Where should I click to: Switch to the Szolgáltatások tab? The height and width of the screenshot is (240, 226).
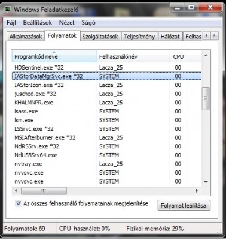(x=100, y=37)
